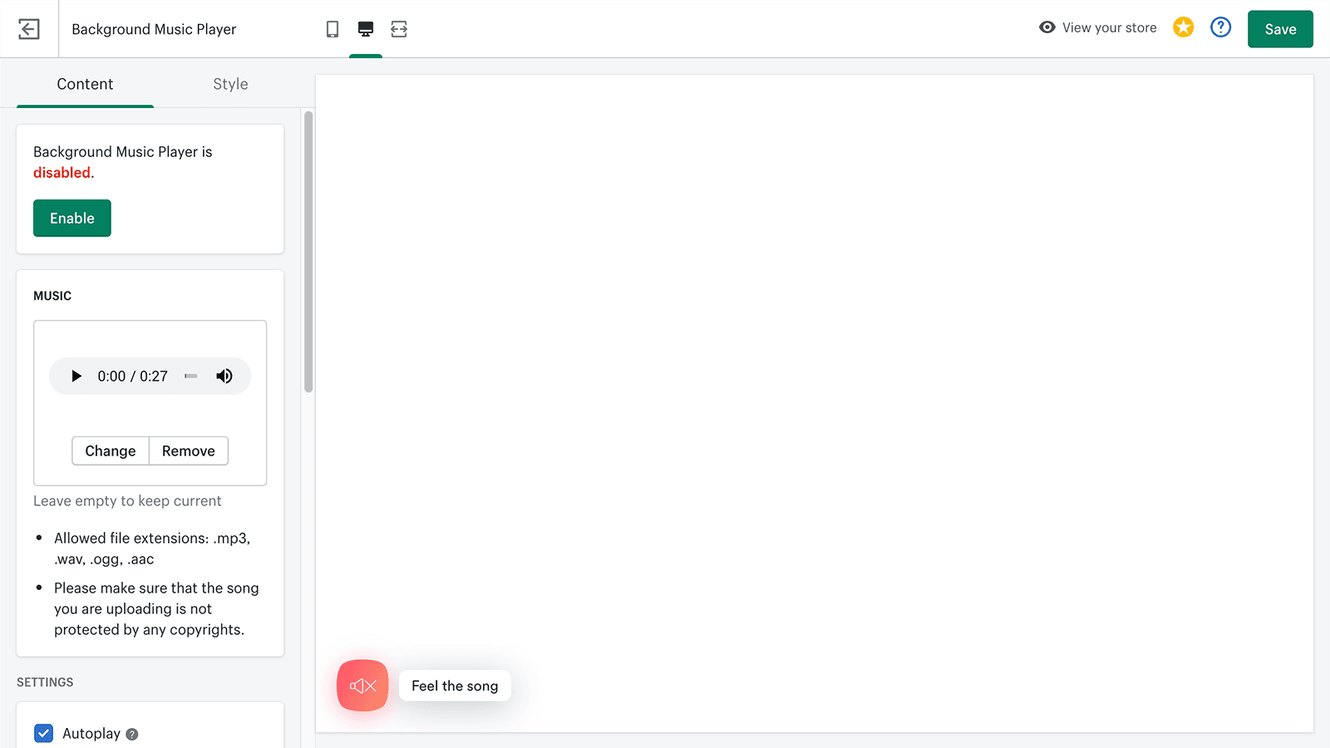Screen dimensions: 1330x748
Task: Click the yellow star rating icon
Action: [1183, 27]
